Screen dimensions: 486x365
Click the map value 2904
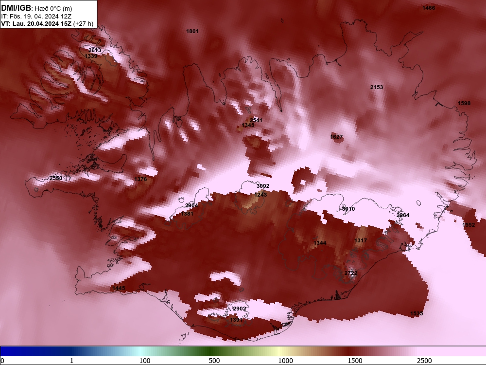pos(191,205)
